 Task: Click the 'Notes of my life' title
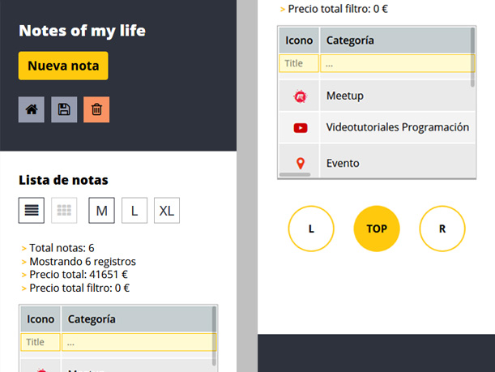82,31
